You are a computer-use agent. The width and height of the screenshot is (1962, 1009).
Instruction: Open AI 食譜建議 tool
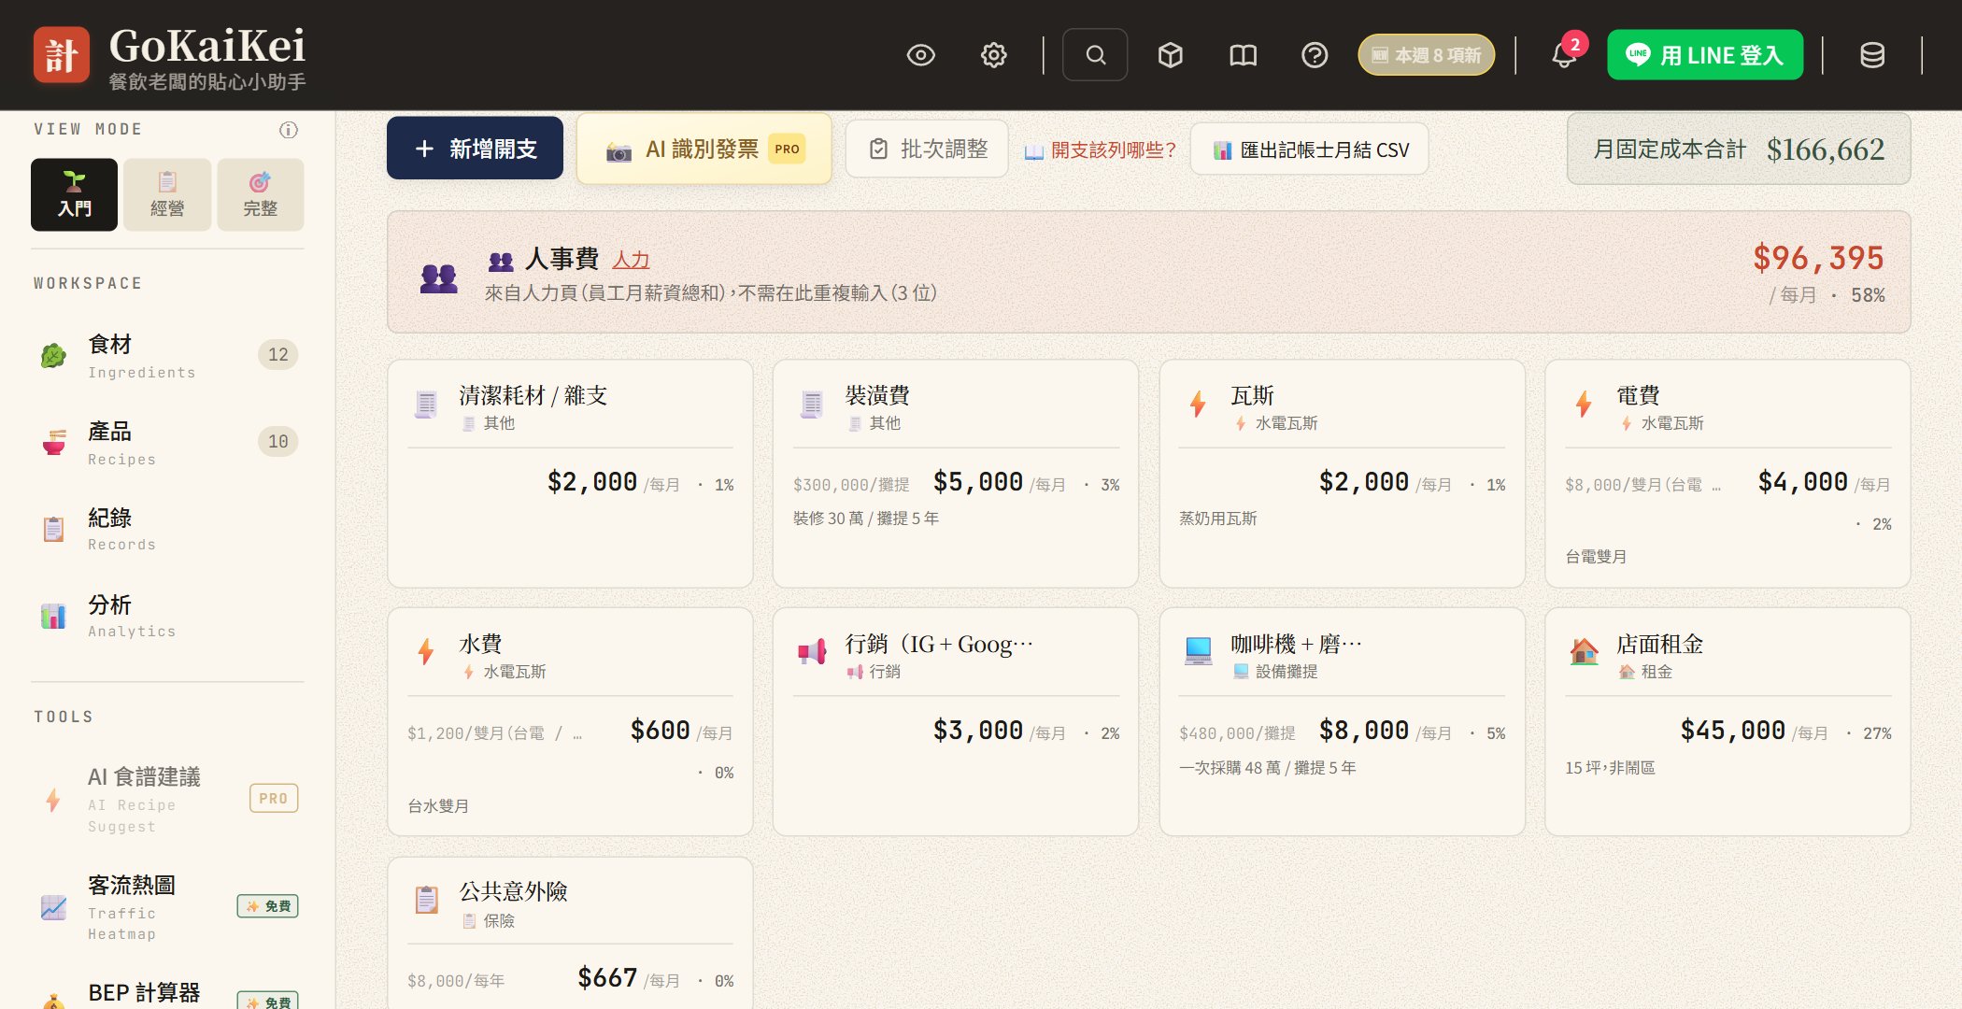tap(167, 799)
